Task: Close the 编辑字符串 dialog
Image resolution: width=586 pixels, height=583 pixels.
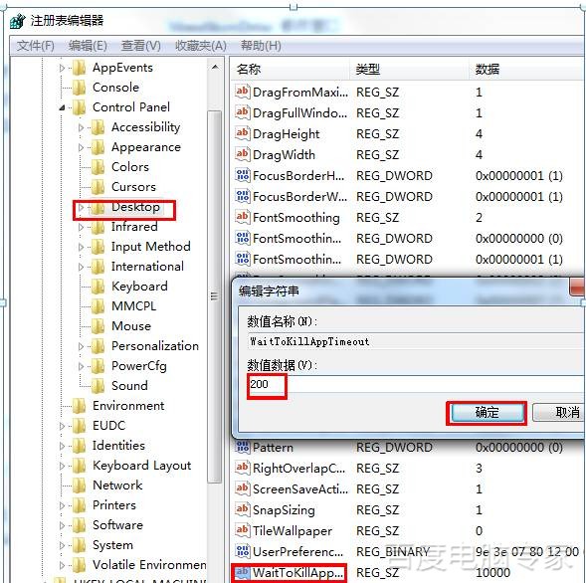Action: (x=577, y=287)
